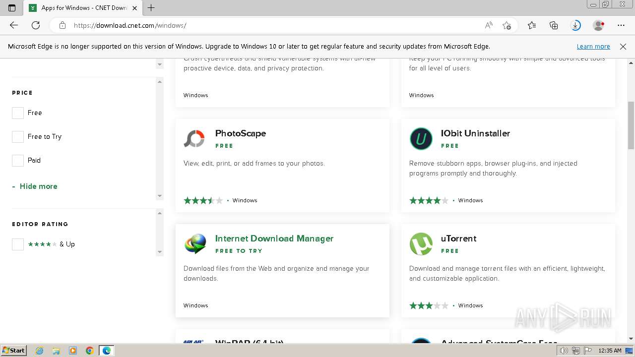This screenshot has height=357, width=635.
Task: Open the uTorrent title link
Action: coord(458,238)
